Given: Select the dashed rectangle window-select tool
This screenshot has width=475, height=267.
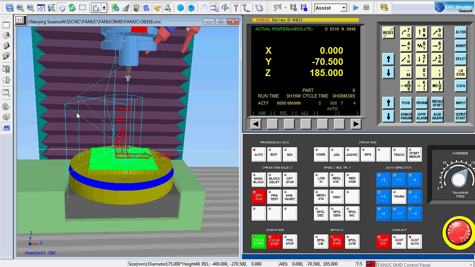Looking at the screenshot, I should pyautogui.click(x=83, y=7).
